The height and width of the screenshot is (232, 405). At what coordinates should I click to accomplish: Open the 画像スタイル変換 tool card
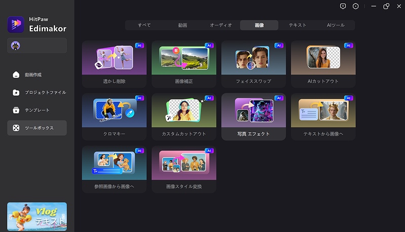pyautogui.click(x=184, y=170)
